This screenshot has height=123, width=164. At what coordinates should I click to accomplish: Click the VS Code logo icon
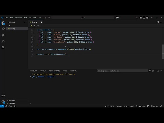coord(2,18)
